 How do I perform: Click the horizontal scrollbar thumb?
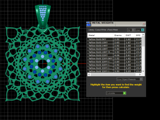[x=113, y=75]
